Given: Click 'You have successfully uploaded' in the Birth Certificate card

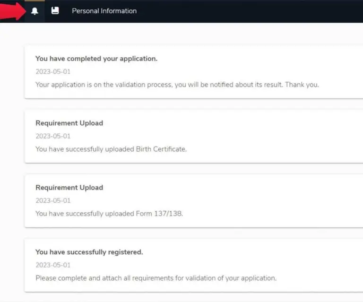Looking at the screenshot, I should pos(85,149).
